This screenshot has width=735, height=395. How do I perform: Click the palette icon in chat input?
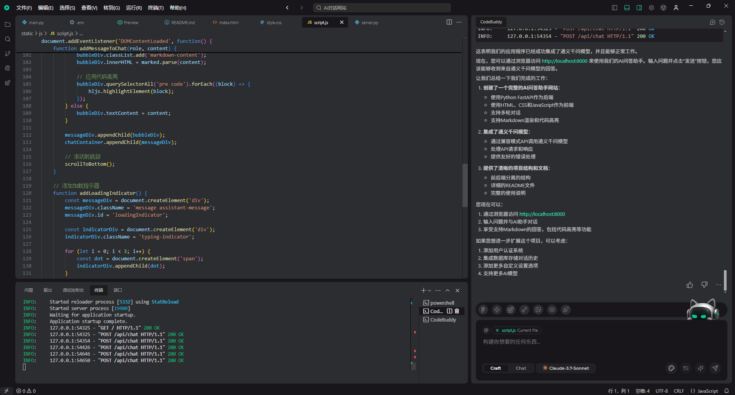[671, 368]
